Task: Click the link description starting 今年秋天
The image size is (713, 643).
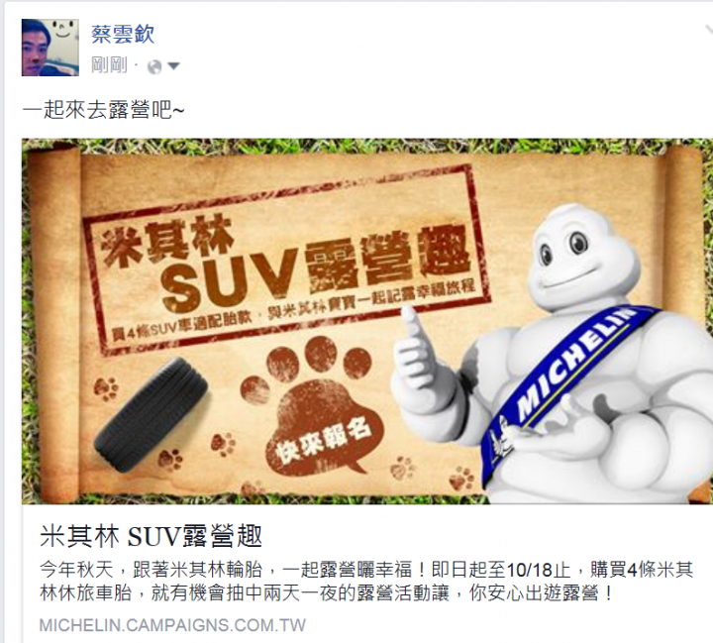Action: (366, 582)
